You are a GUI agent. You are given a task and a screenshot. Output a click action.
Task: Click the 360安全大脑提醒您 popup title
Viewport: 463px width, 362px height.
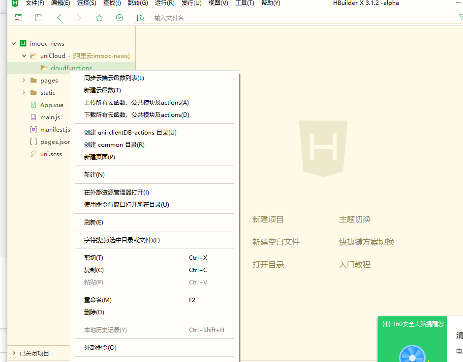pyautogui.click(x=418, y=324)
